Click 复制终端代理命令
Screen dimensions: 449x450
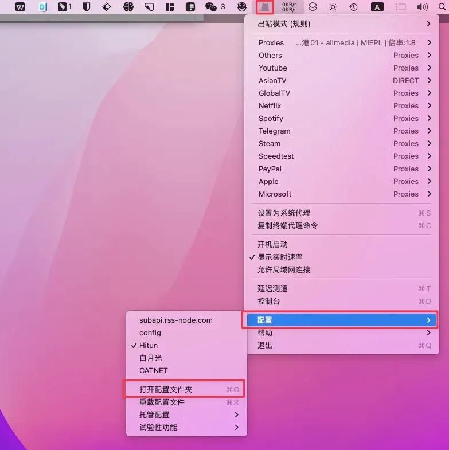click(x=342, y=226)
